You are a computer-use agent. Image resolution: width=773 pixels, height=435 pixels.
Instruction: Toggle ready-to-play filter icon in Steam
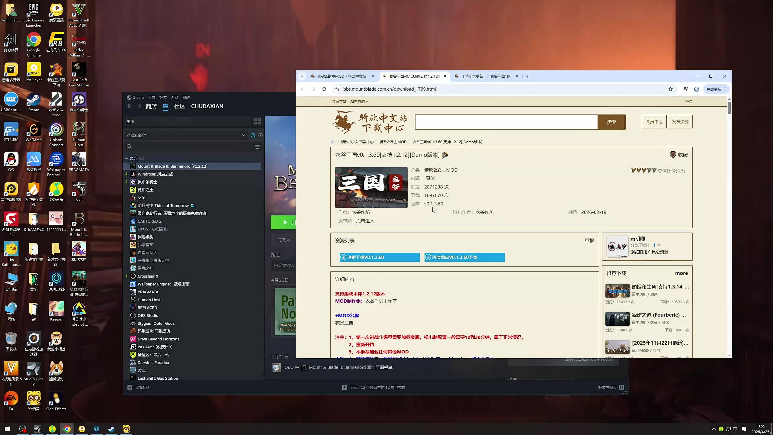click(x=261, y=135)
